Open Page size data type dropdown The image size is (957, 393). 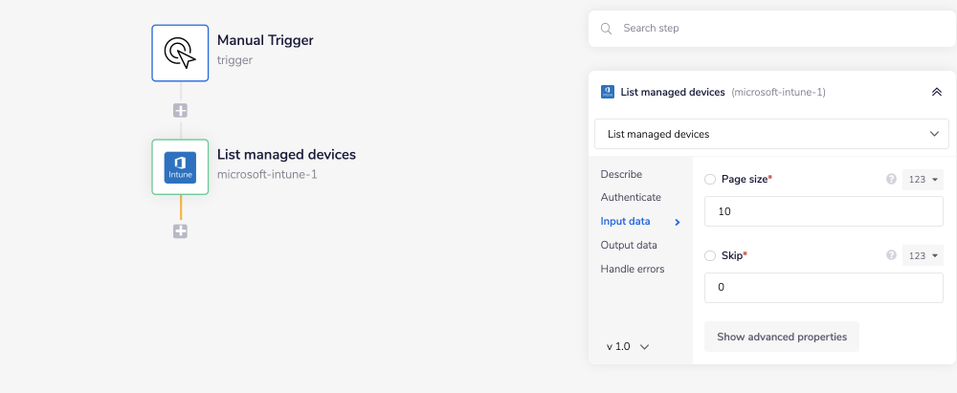click(x=923, y=179)
